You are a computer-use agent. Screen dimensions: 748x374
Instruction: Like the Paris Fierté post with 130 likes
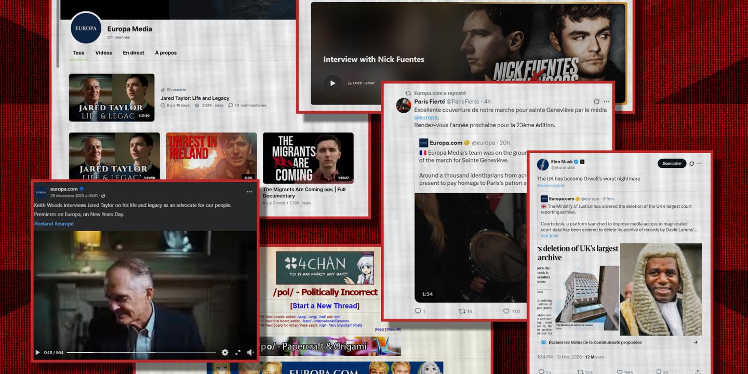coord(506,311)
